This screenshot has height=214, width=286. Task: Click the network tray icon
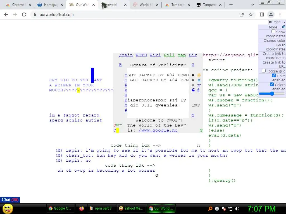pos(230,209)
